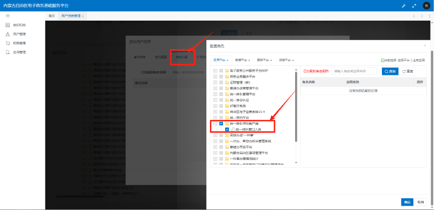Check the 自治区电子监察系统V2.5 checkbox
Viewport: 434px width, 210px height.
pos(221,112)
